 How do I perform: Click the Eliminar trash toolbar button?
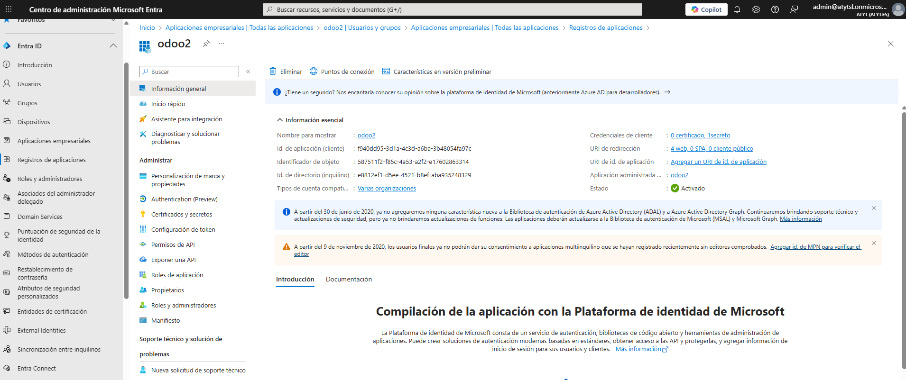[x=286, y=72]
